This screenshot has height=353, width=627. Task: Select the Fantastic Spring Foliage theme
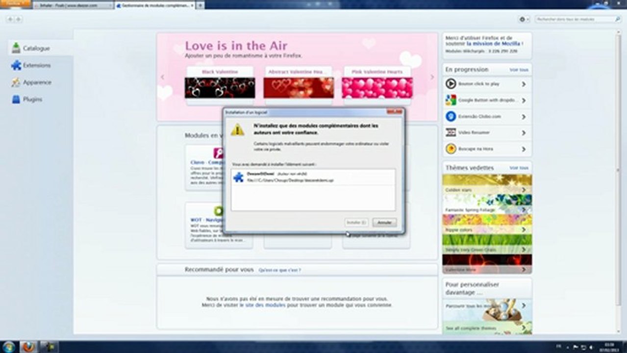[487, 204]
